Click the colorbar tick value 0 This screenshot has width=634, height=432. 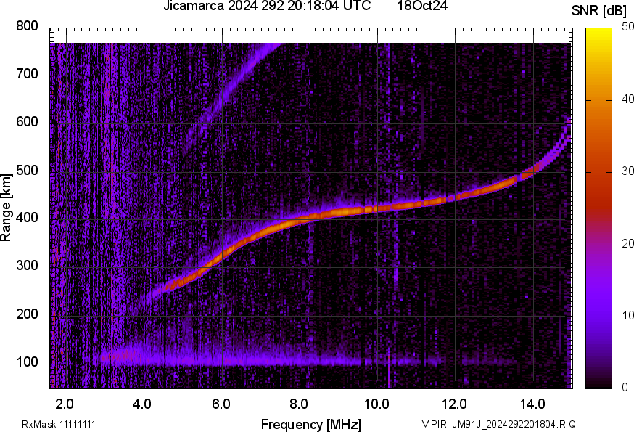tap(625, 387)
